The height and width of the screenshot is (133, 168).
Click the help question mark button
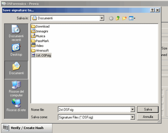coord(152,10)
